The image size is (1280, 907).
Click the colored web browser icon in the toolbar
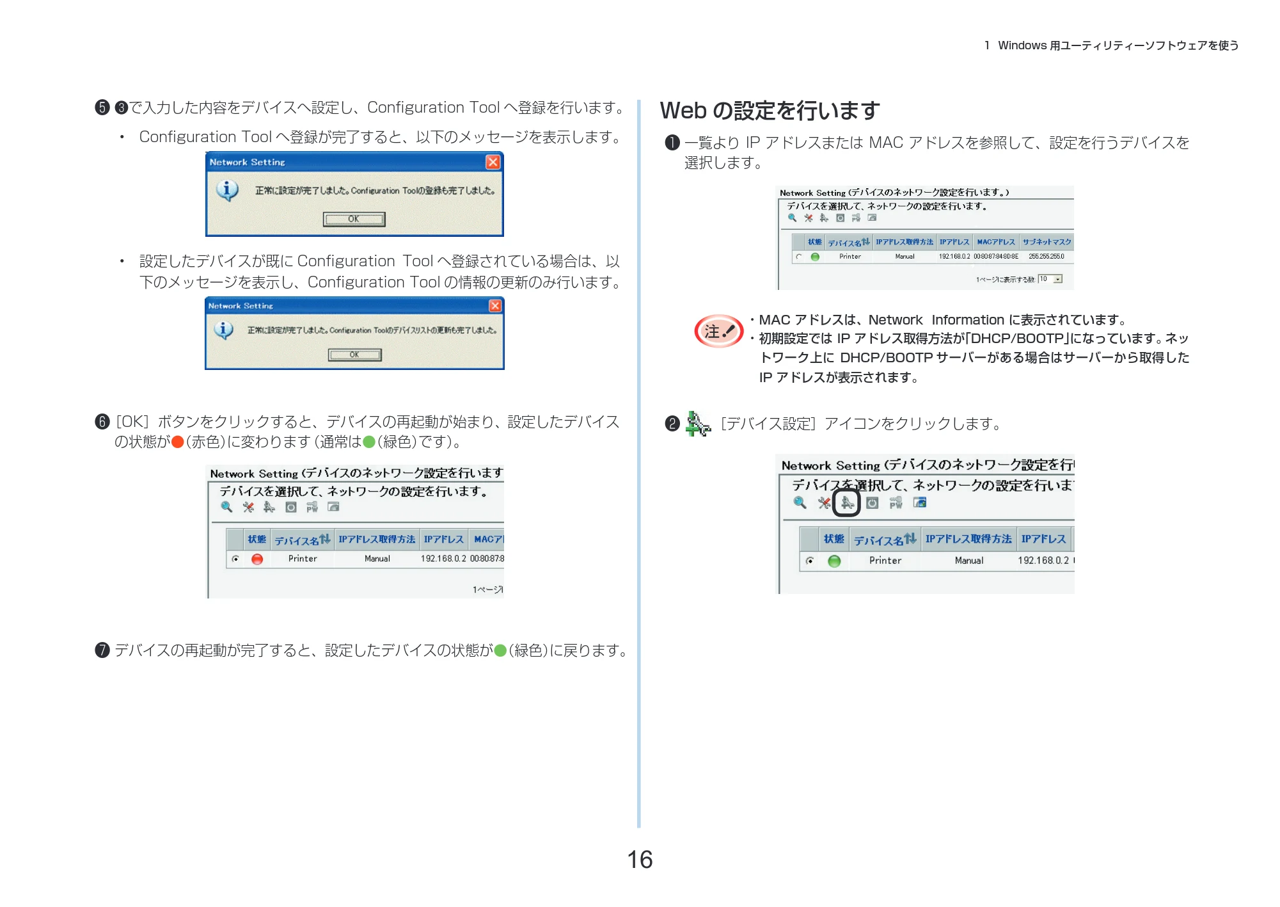click(920, 502)
